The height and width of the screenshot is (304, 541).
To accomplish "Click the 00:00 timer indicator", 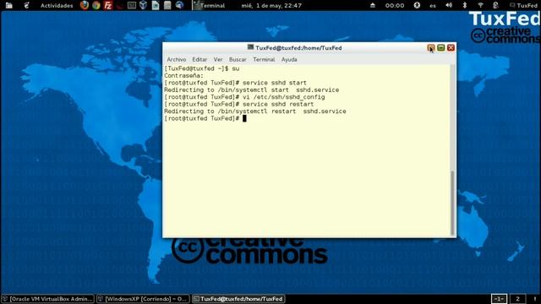I will 395,6.
